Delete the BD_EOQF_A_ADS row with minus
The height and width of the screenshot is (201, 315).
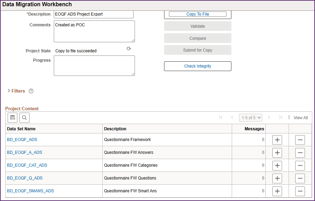pyautogui.click(x=300, y=152)
